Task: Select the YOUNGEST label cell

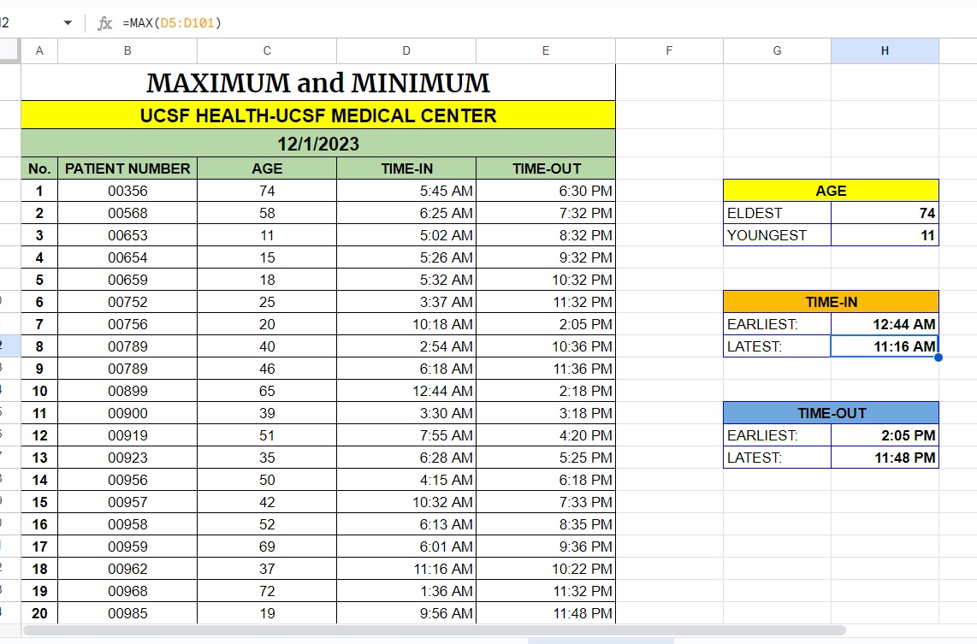Action: point(777,235)
